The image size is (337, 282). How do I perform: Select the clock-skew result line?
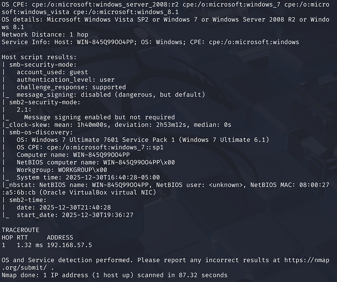tap(118, 125)
